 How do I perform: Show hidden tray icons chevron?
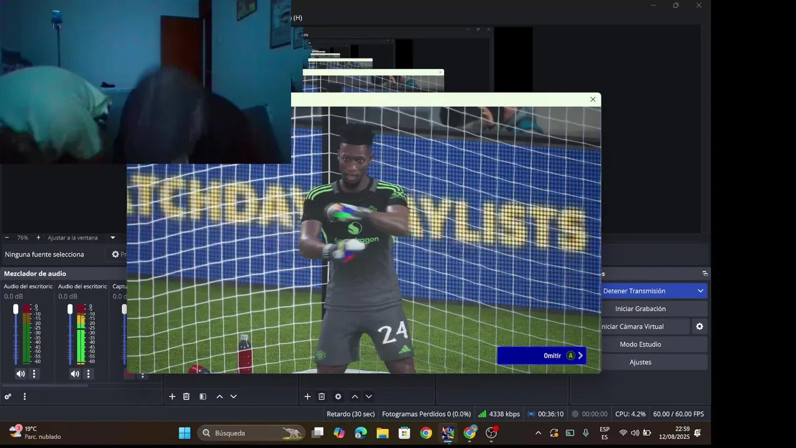click(538, 433)
